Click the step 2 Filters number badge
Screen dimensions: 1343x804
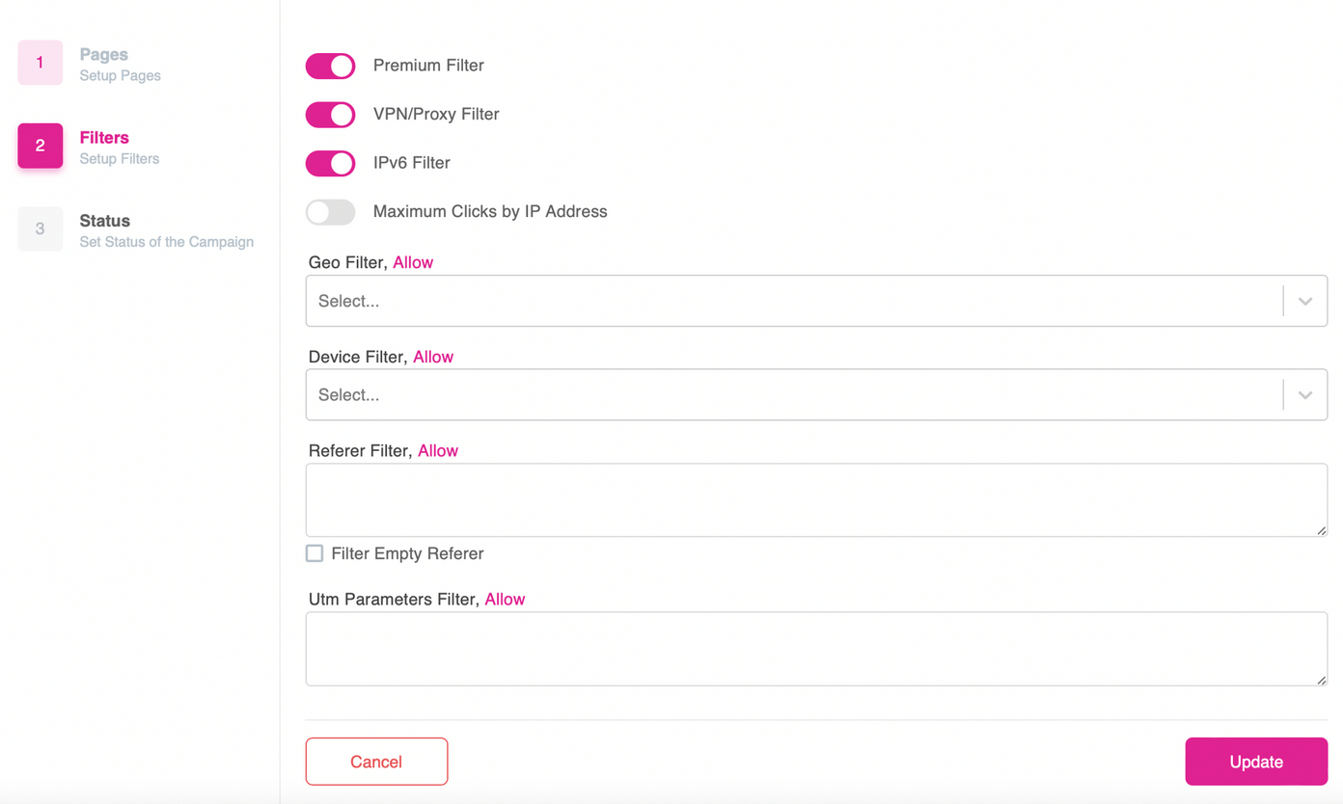[41, 146]
